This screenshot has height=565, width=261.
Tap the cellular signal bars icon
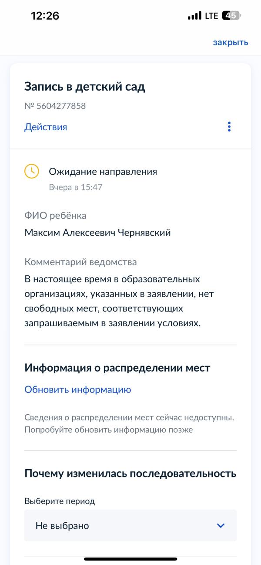[194, 16]
